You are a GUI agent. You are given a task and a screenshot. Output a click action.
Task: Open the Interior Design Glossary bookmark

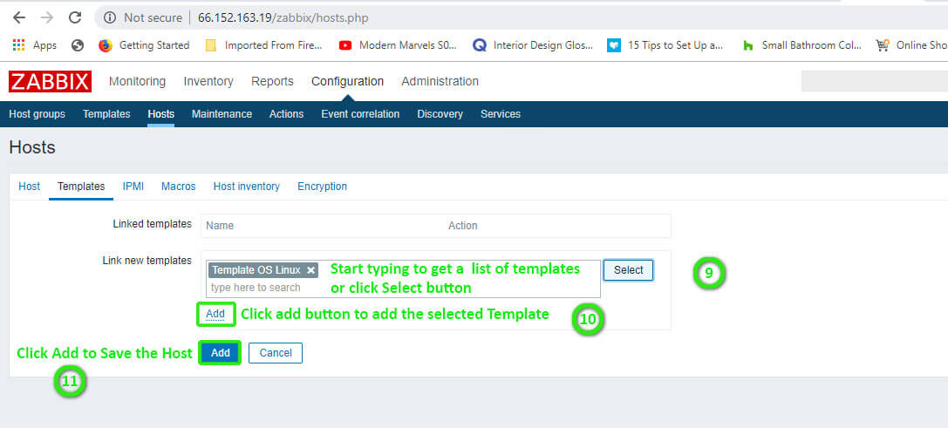pos(533,45)
